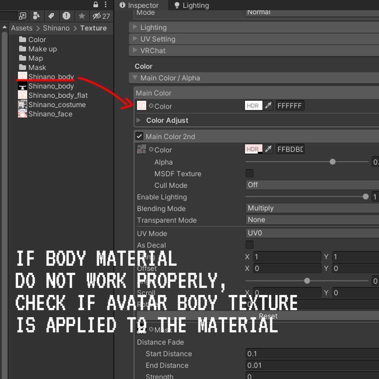Click the favorites star icon
Screen dimensions: 379x379
(82, 16)
